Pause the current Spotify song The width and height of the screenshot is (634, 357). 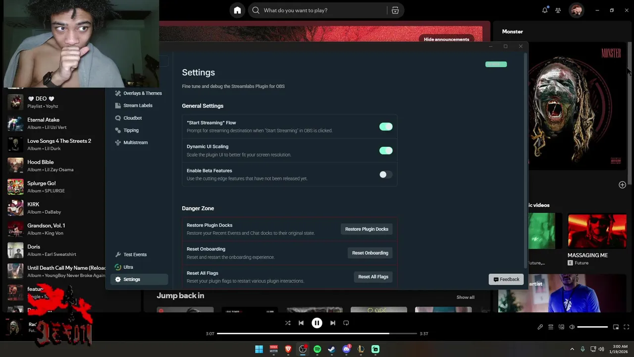pyautogui.click(x=317, y=323)
